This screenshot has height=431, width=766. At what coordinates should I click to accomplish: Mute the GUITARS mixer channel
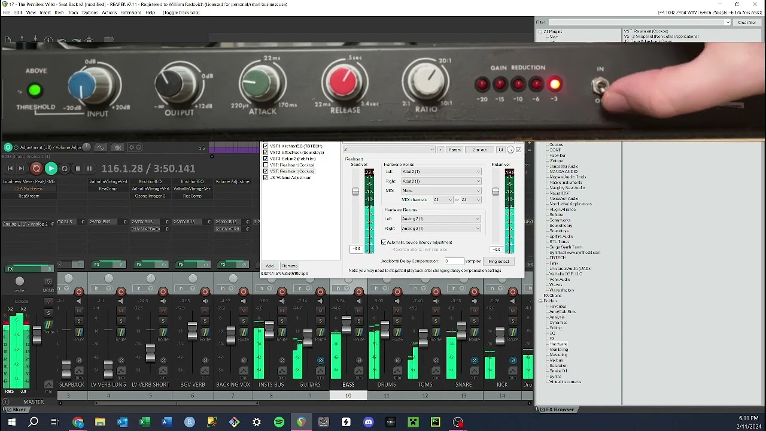click(x=320, y=310)
